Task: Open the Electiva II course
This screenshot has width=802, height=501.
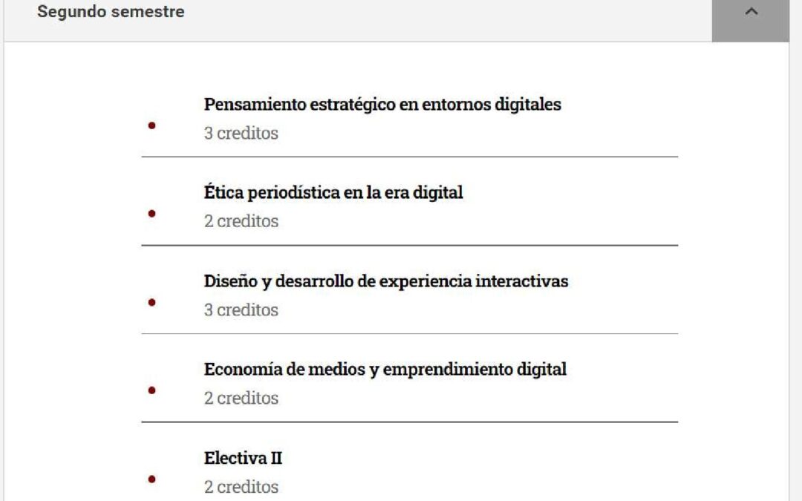Action: coord(243,458)
